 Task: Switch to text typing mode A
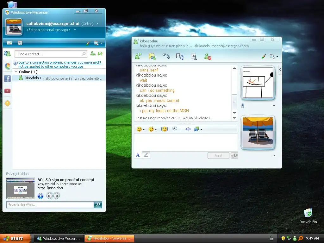click(138, 155)
